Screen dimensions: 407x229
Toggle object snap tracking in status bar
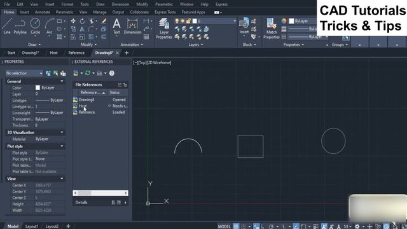296,226
